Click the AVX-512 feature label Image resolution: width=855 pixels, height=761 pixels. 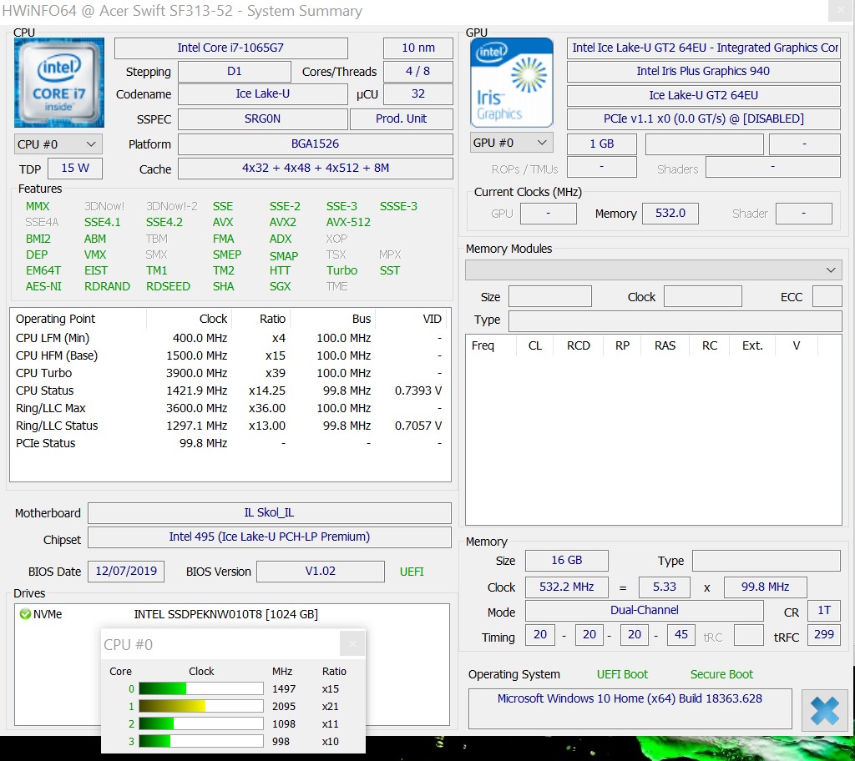348,223
